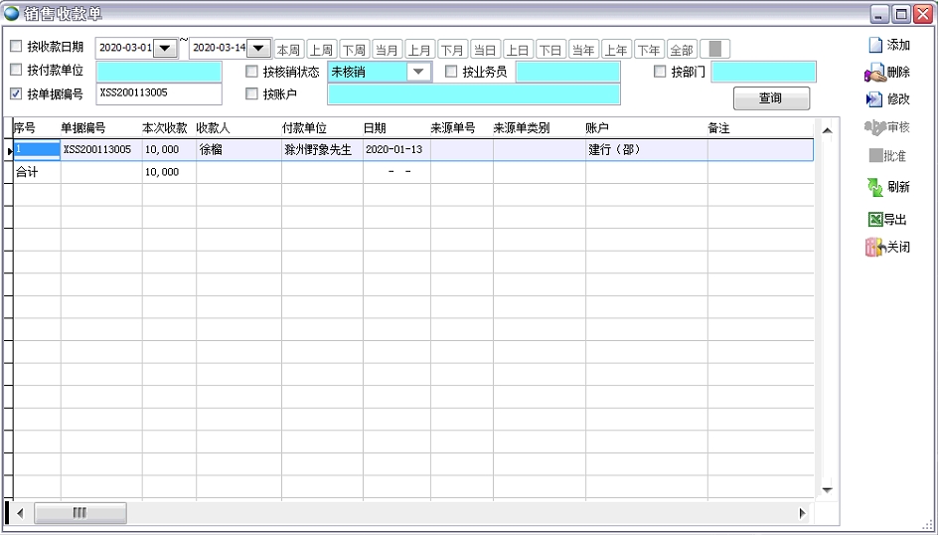Toggle the 按核销状态 checkbox
The height and width of the screenshot is (535, 938).
point(252,72)
